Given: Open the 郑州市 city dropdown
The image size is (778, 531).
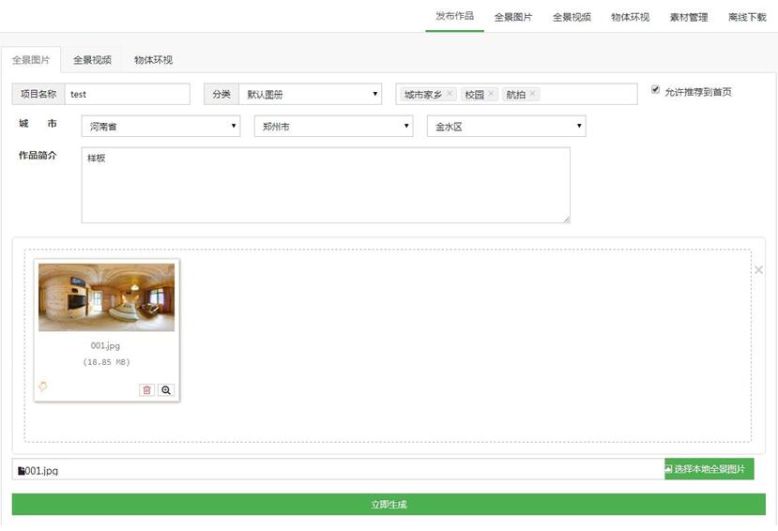Looking at the screenshot, I should tap(333, 126).
